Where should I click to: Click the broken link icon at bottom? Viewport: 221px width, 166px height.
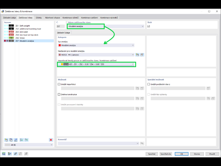[20, 154]
